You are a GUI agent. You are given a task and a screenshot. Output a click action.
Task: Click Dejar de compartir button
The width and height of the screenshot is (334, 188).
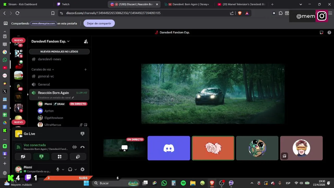tap(99, 23)
